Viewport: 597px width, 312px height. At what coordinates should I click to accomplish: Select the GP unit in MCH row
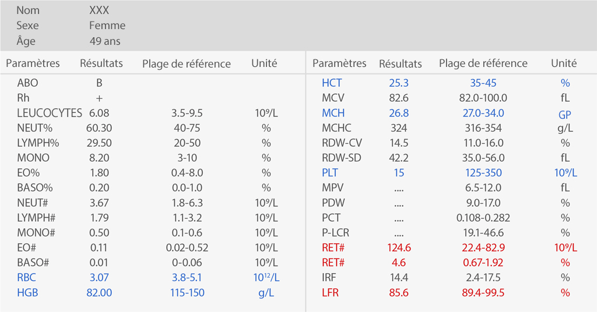(564, 115)
